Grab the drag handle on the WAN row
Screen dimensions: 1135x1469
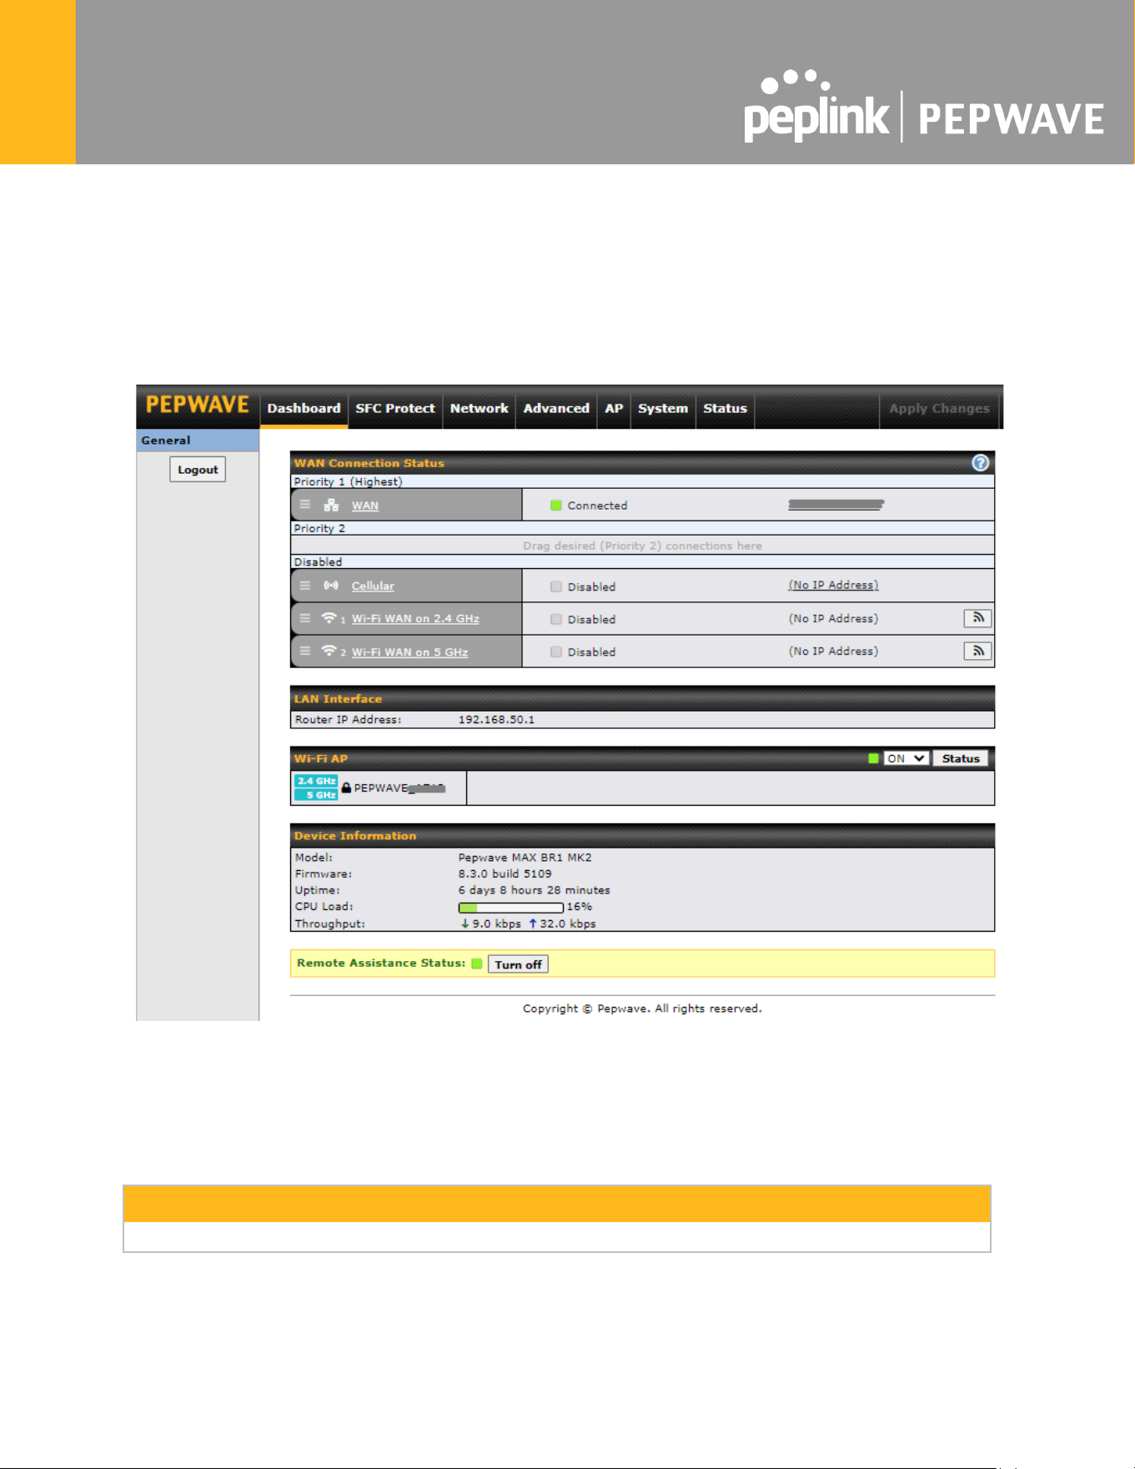(x=305, y=505)
